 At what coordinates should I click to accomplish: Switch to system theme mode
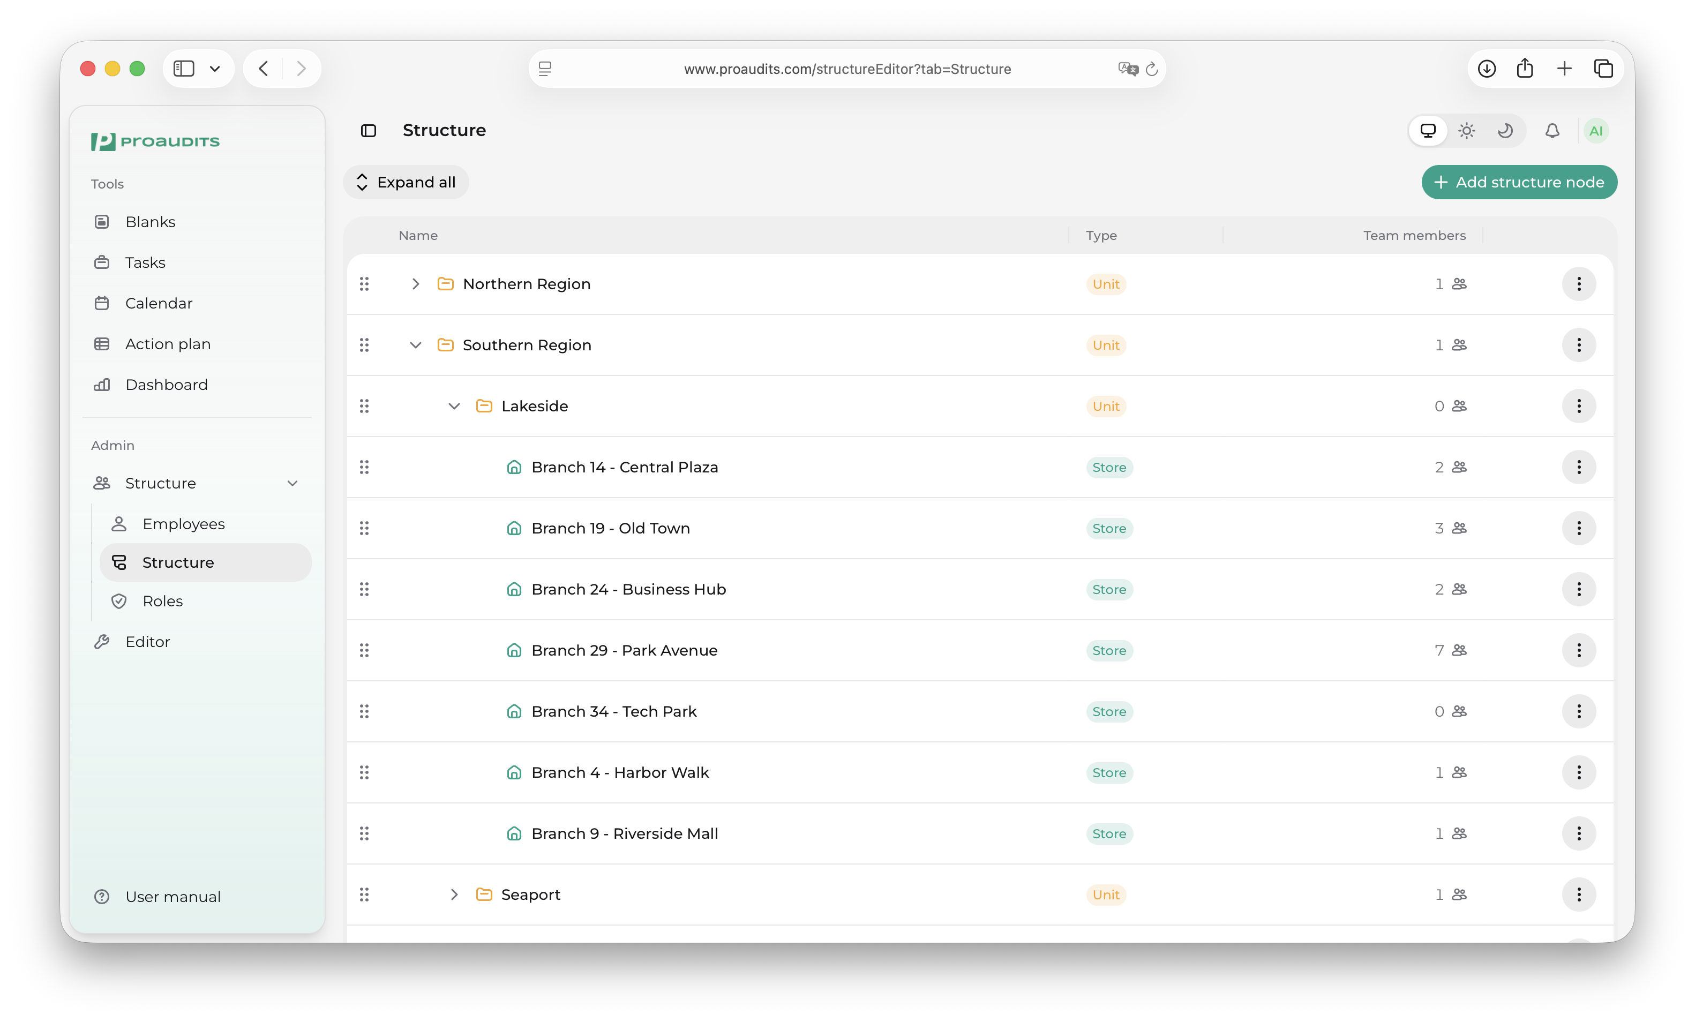(x=1428, y=131)
